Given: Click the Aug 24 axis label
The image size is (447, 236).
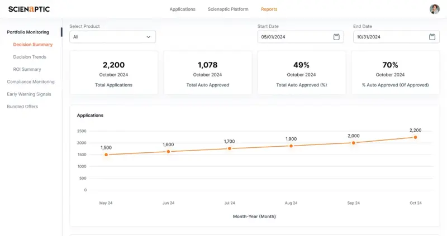Looking at the screenshot, I should coord(291,203).
